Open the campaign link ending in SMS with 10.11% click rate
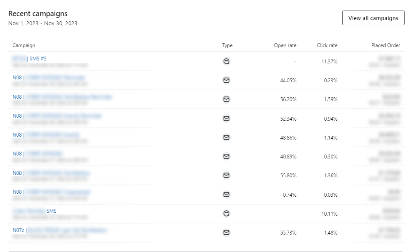The width and height of the screenshot is (411, 252). [x=34, y=211]
